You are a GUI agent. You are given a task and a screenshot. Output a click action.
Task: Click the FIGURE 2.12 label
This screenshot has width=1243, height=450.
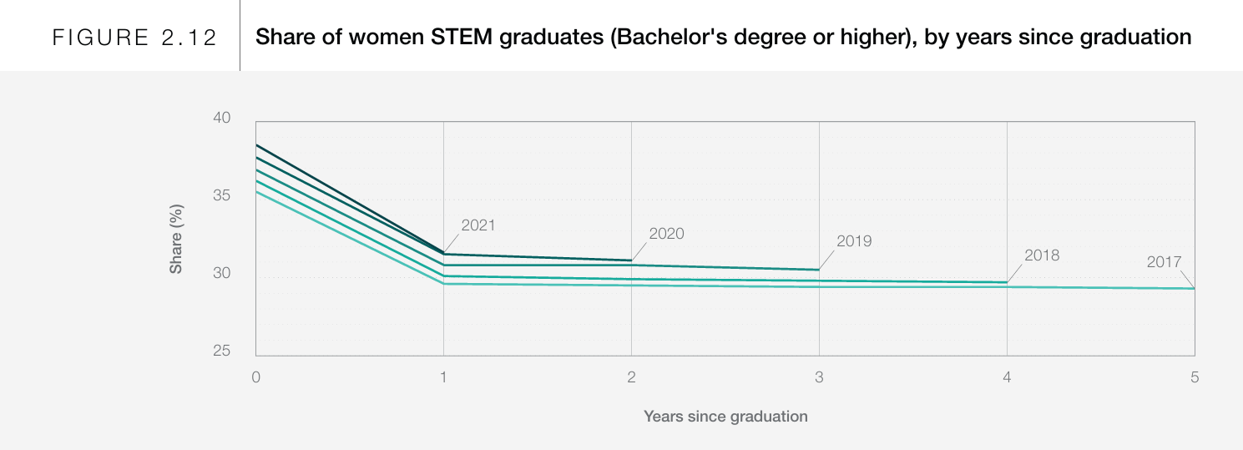click(134, 38)
